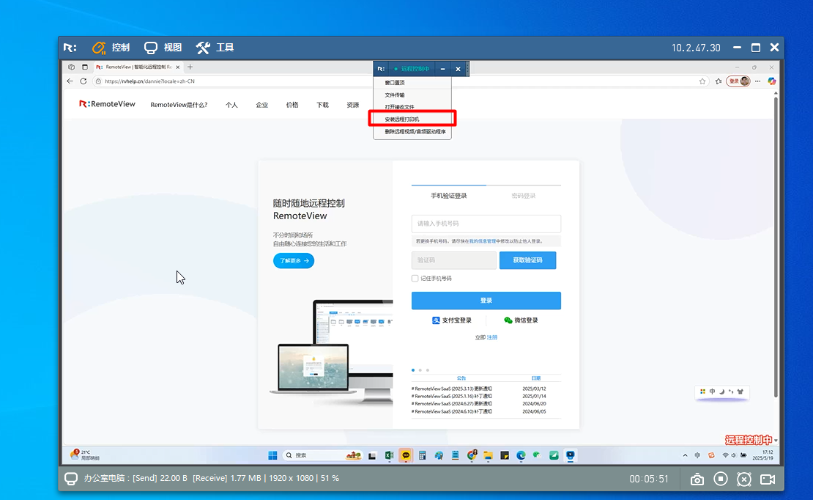
Task: Open the browser favorites icon
Action: (x=718, y=81)
